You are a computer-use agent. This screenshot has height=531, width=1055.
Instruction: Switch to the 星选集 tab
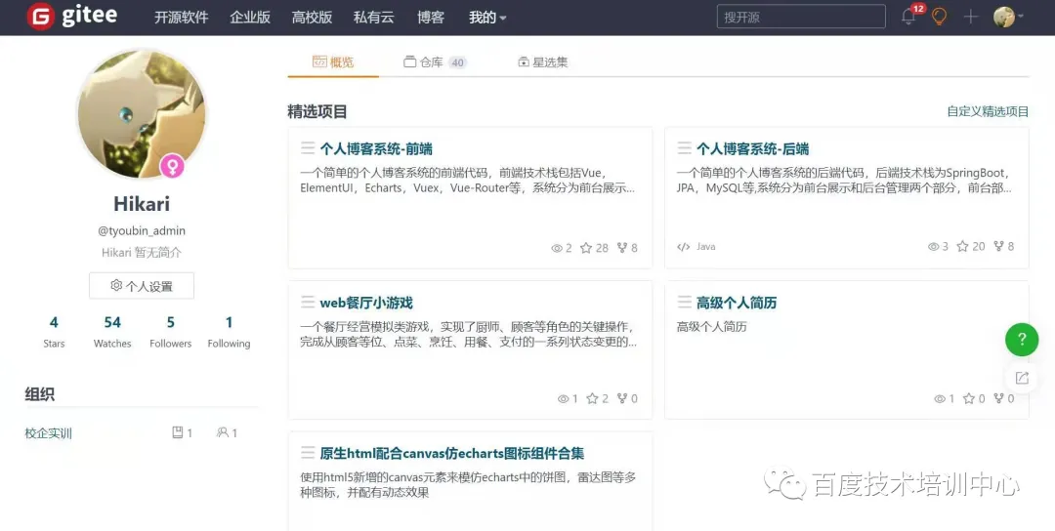click(x=542, y=61)
